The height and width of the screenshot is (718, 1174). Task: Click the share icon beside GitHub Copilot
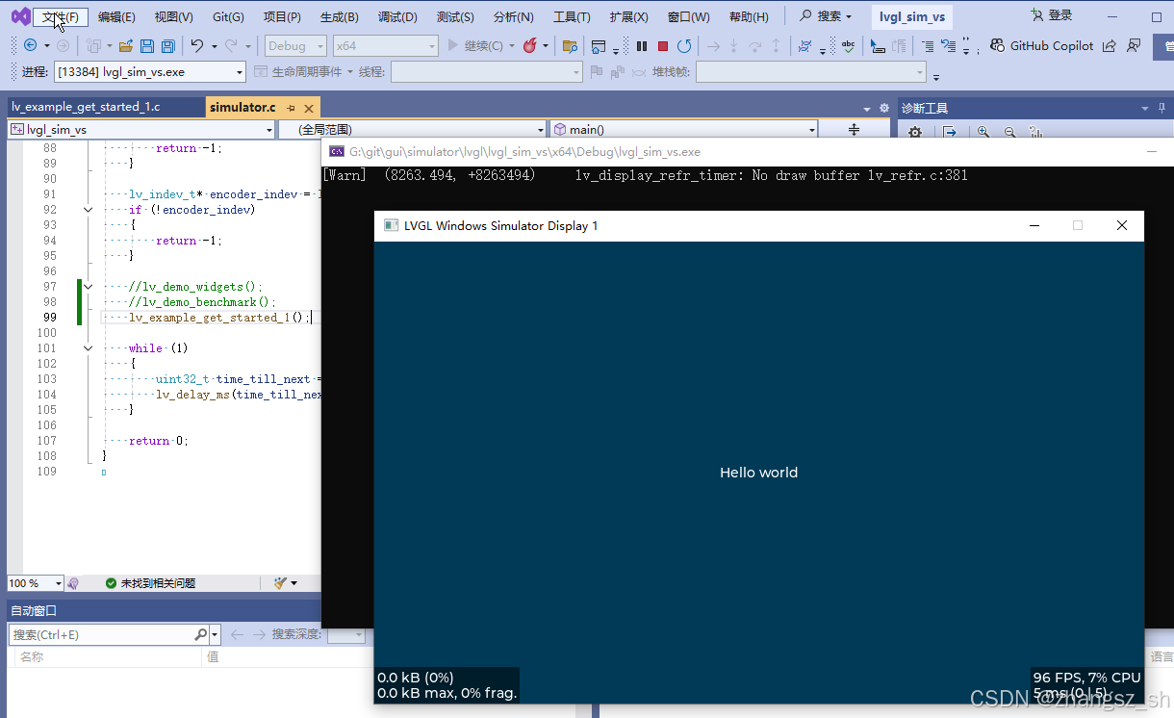1109,46
